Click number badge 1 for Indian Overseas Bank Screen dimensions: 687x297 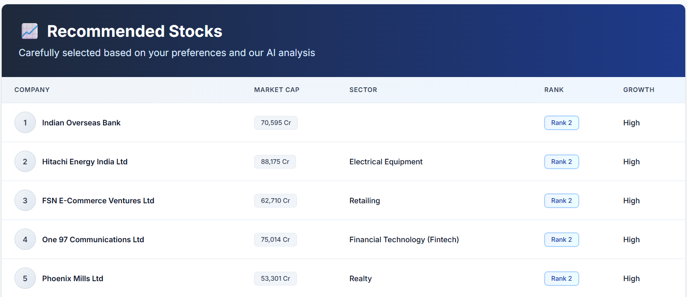(25, 123)
